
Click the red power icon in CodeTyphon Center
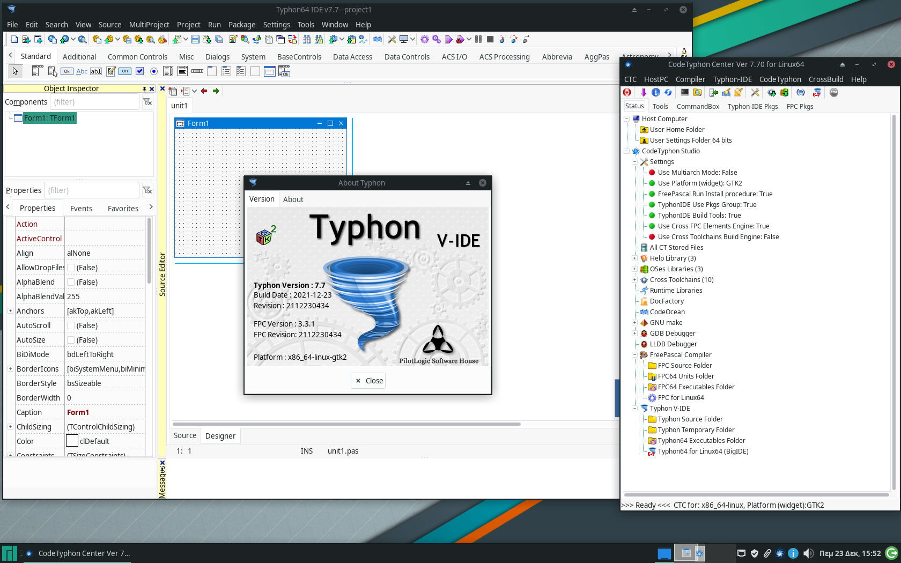coord(627,93)
